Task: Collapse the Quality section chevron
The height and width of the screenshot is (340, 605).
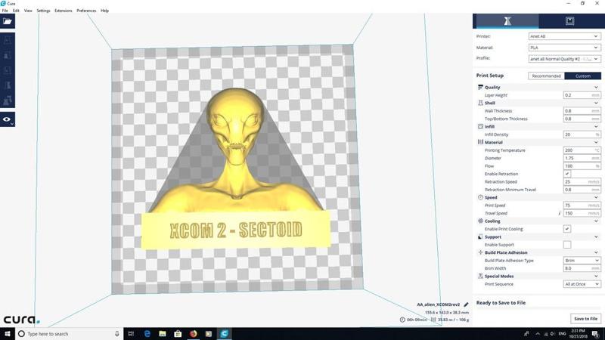Action: tap(596, 87)
